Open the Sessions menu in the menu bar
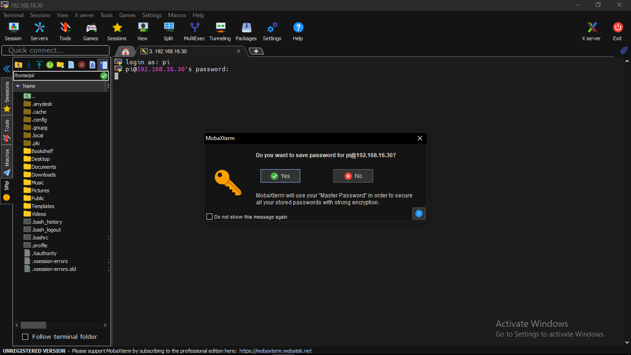This screenshot has height=355, width=631. pyautogui.click(x=40, y=15)
